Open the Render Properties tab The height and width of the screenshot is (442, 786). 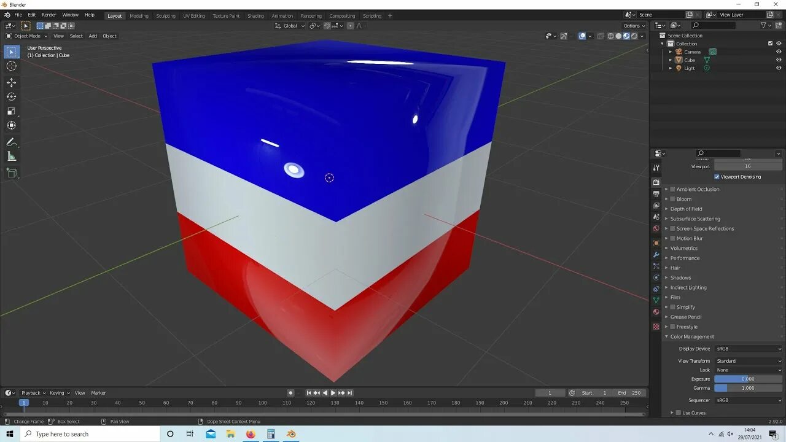(656, 182)
